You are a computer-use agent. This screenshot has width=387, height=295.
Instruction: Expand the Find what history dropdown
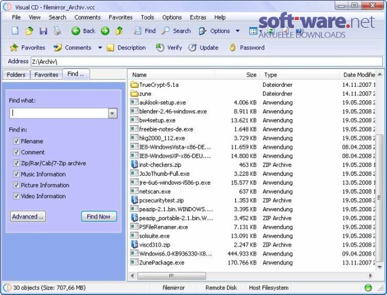112,113
